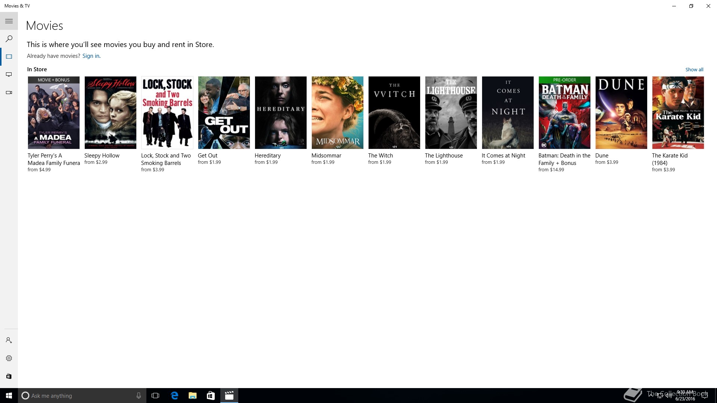Viewport: 717px width, 403px height.
Task: Click Show all in the In Store row
Action: pos(694,69)
